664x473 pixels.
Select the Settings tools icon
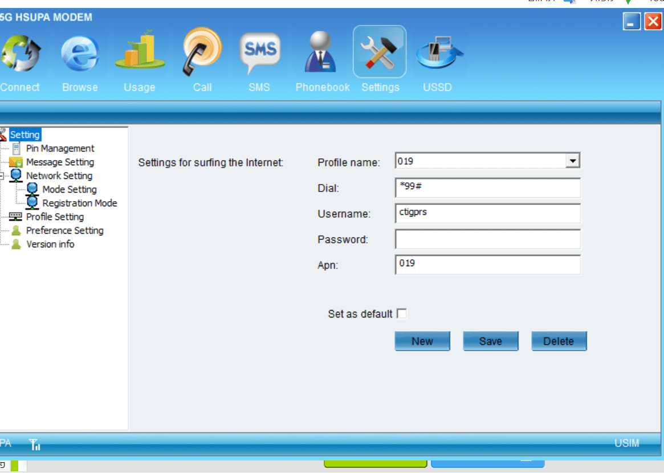coord(380,52)
